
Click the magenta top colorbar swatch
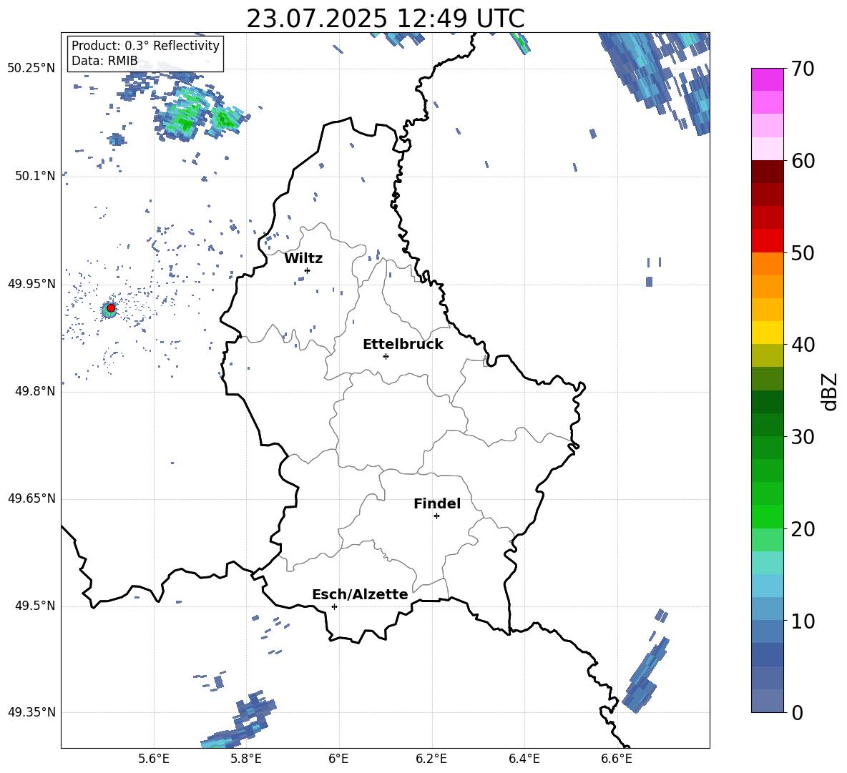click(768, 80)
